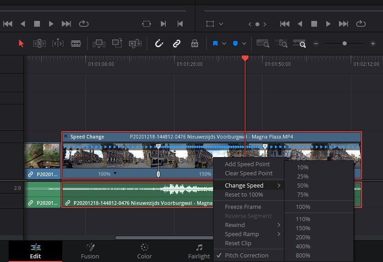Viewport: 383px width, 262px height.
Task: Click the Full Extent Zoom icon
Action: click(263, 44)
